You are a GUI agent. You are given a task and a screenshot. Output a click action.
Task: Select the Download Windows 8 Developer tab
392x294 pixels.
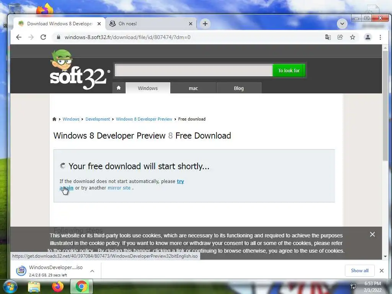click(x=59, y=24)
